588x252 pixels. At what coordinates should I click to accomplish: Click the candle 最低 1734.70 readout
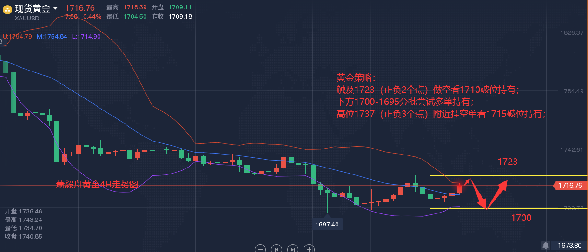(x=24, y=228)
